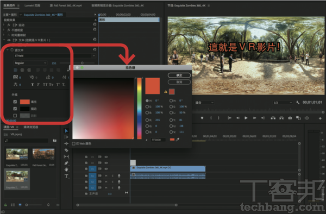Select the Type tool
This screenshot has width=326, height=214.
click(x=66, y=176)
